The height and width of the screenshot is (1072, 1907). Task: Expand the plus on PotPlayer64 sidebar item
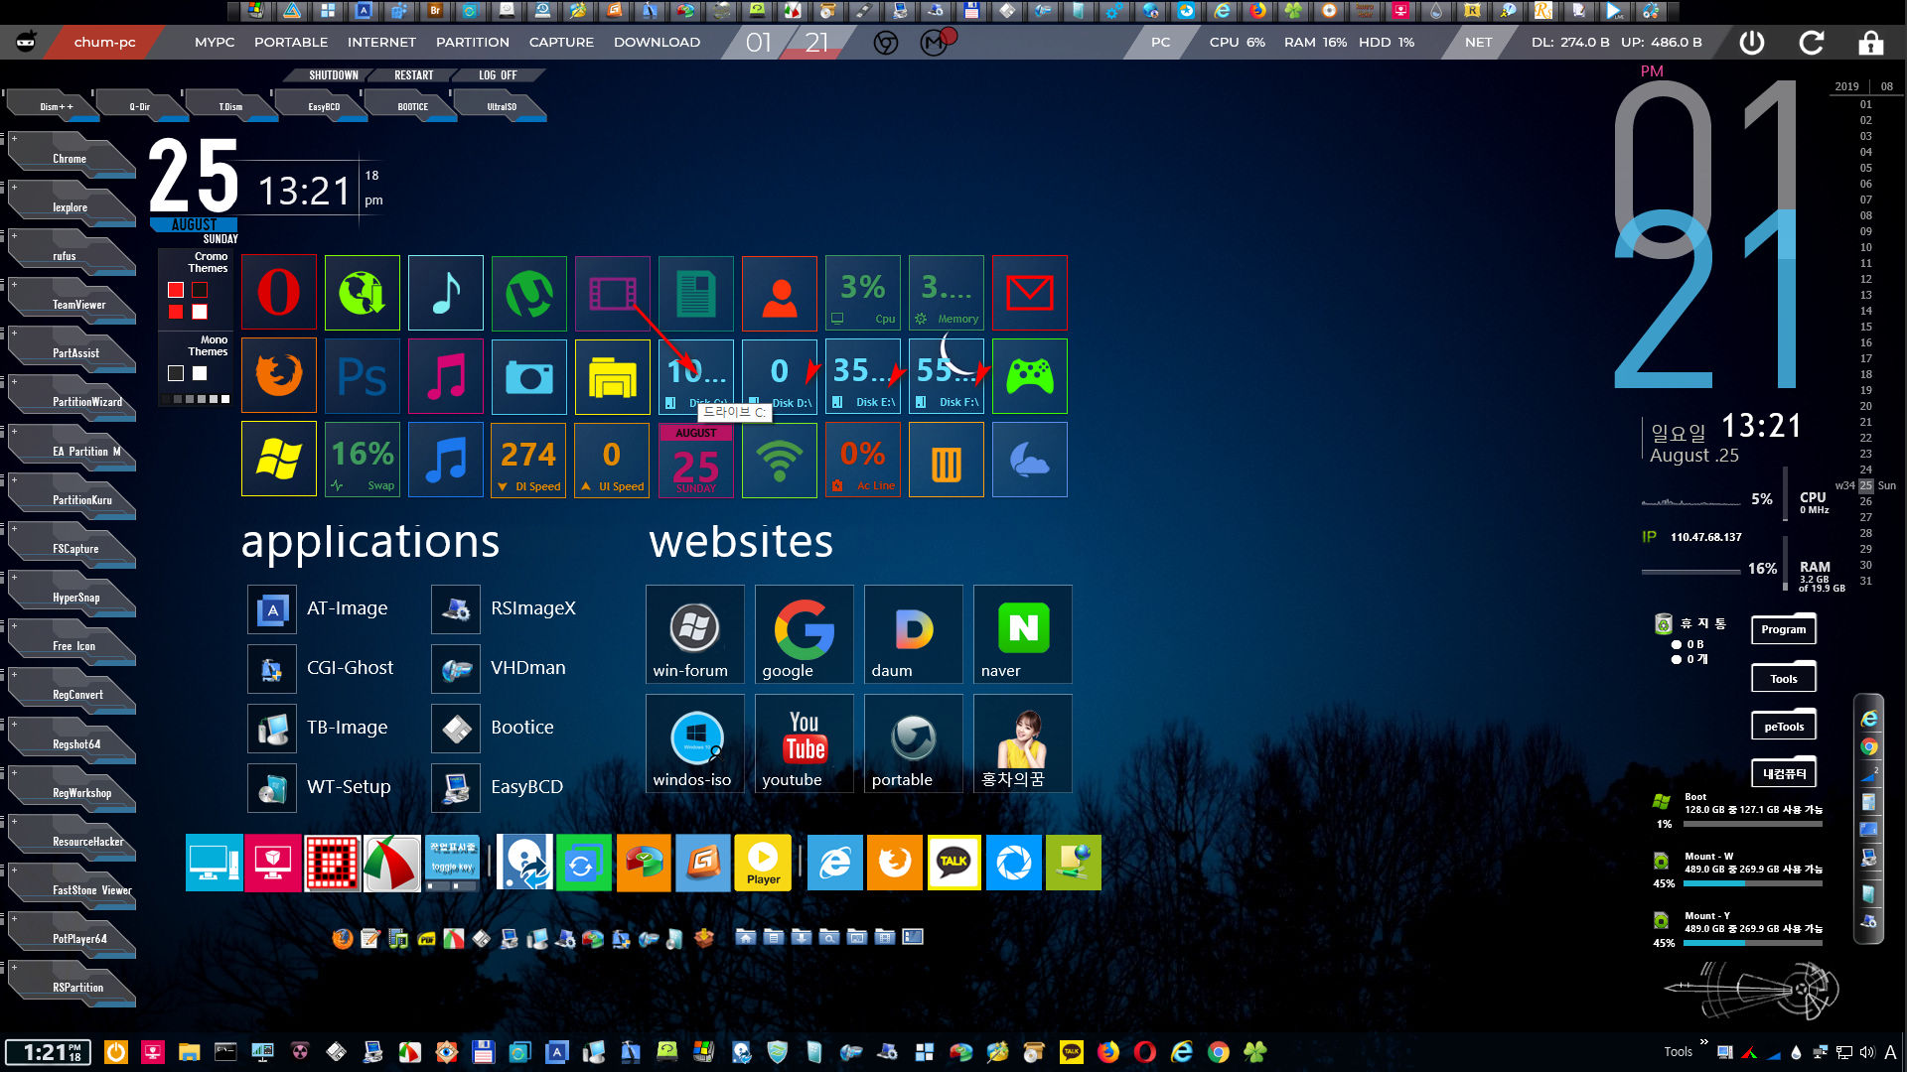(x=14, y=919)
